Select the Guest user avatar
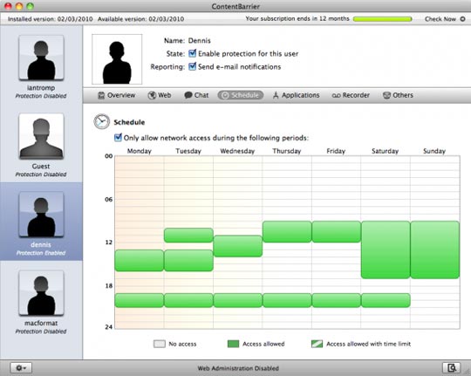Viewport: 471px width, 376px height. pos(41,136)
